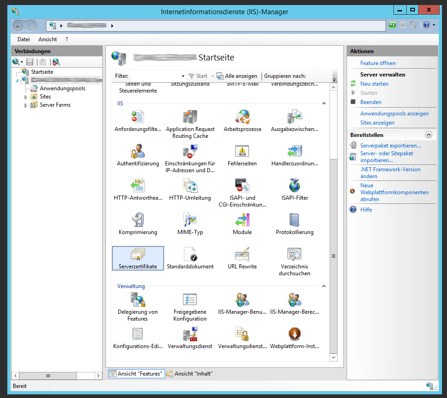Click Feature öffnen action link
Screen dimensions: 447x398
(378, 63)
